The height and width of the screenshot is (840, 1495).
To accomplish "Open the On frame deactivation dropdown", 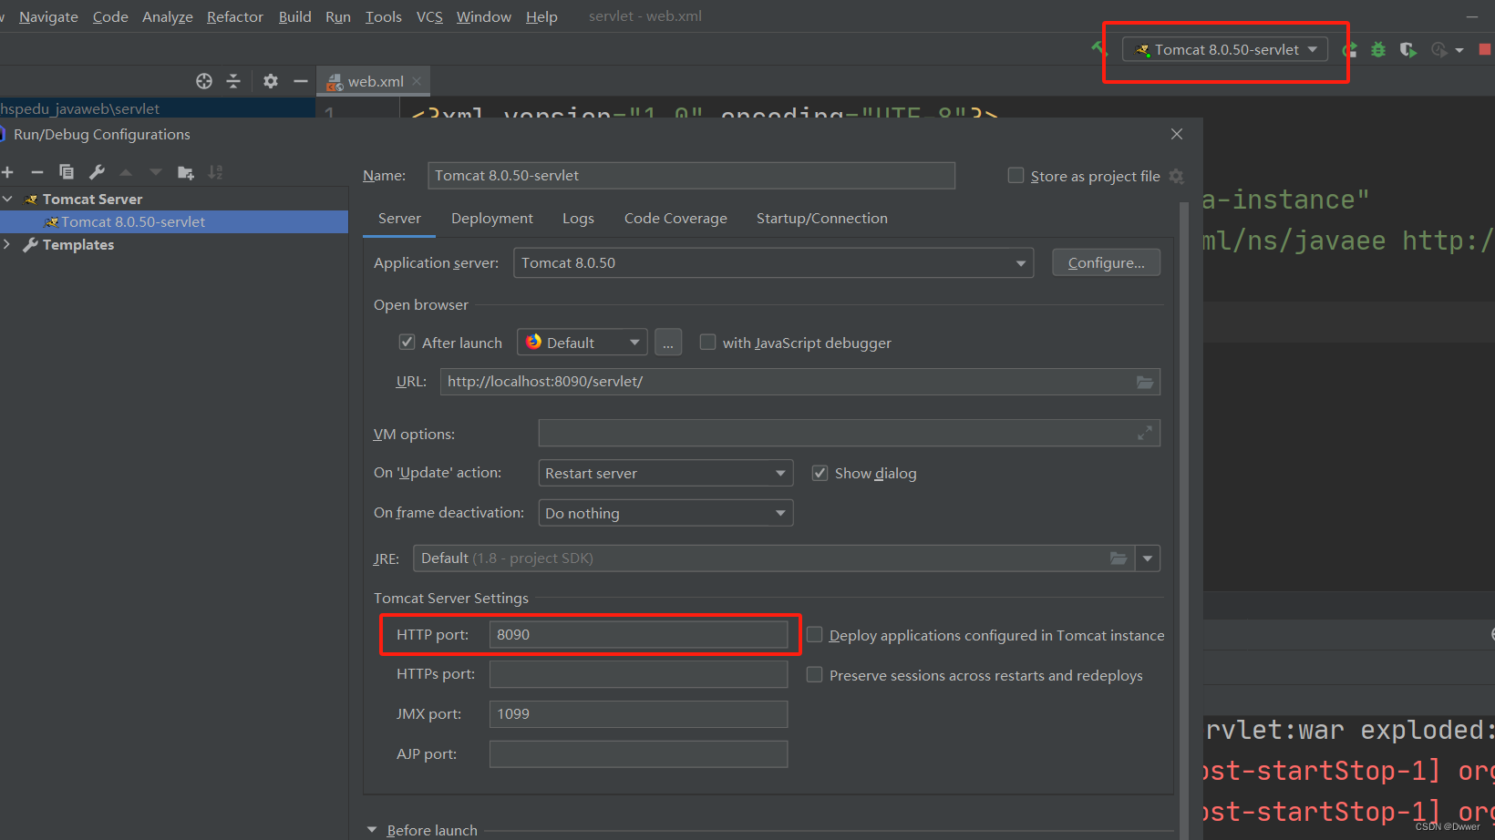I will pos(665,513).
